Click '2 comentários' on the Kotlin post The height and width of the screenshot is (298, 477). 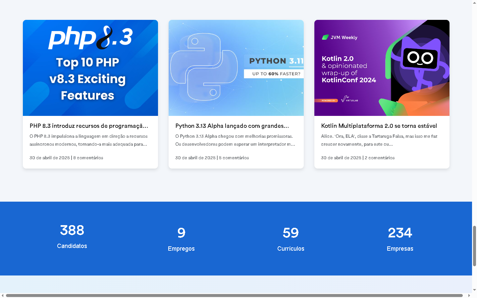point(380,158)
